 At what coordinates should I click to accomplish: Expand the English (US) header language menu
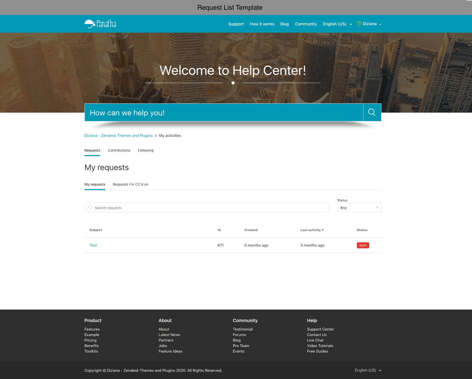click(x=337, y=24)
